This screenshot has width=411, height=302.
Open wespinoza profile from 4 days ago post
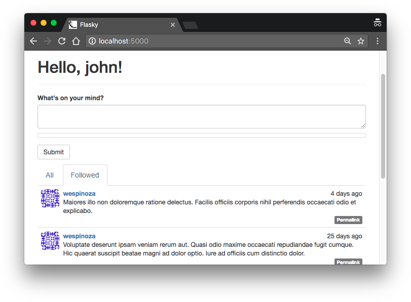pyautogui.click(x=79, y=194)
